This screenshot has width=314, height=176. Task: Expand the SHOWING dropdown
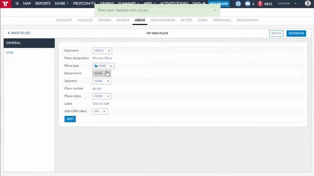pos(287,3)
